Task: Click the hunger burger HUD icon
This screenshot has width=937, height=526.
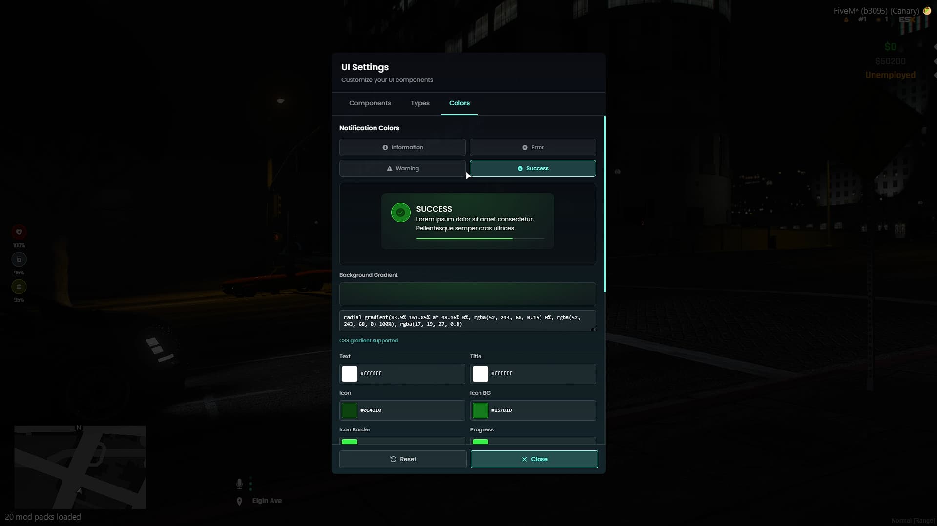Action: (x=19, y=287)
